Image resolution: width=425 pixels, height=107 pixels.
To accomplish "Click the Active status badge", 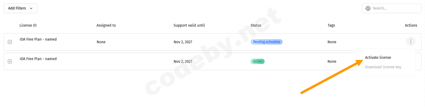I will (x=257, y=61).
